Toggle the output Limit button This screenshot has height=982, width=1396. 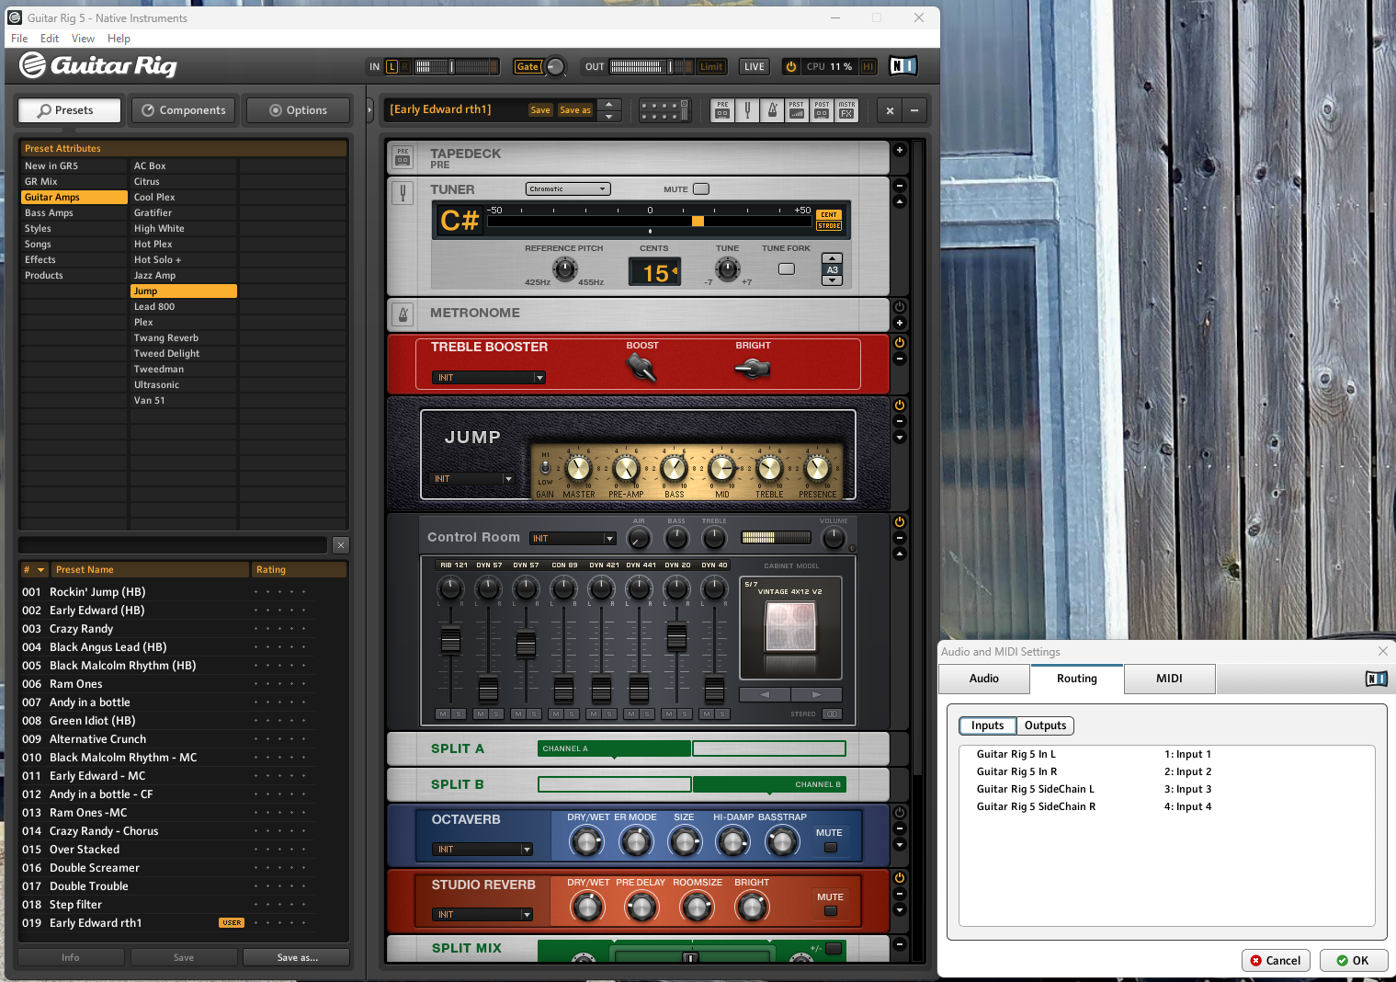coord(711,67)
